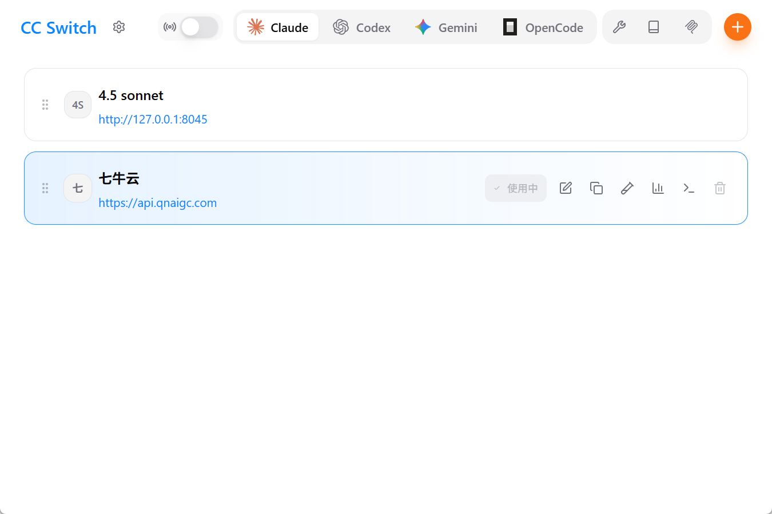Screen dimensions: 772x514
Task: Select the Gemini tab
Action: [446, 27]
